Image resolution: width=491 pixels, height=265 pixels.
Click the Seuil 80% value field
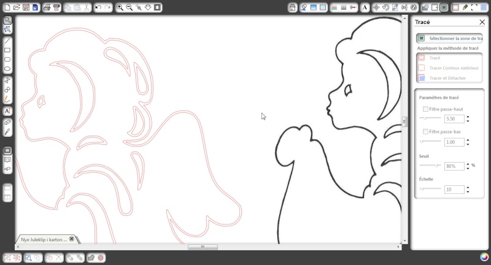pos(454,166)
